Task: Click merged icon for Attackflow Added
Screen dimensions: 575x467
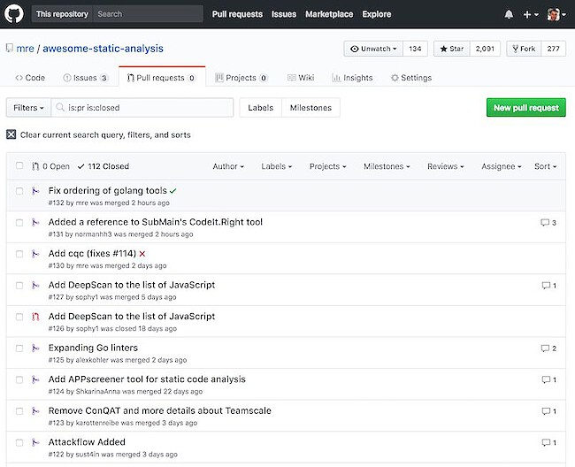Action: [35, 442]
